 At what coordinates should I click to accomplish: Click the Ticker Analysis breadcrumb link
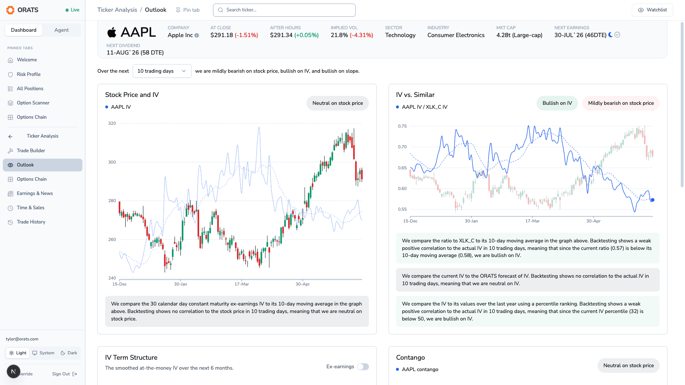pos(117,10)
